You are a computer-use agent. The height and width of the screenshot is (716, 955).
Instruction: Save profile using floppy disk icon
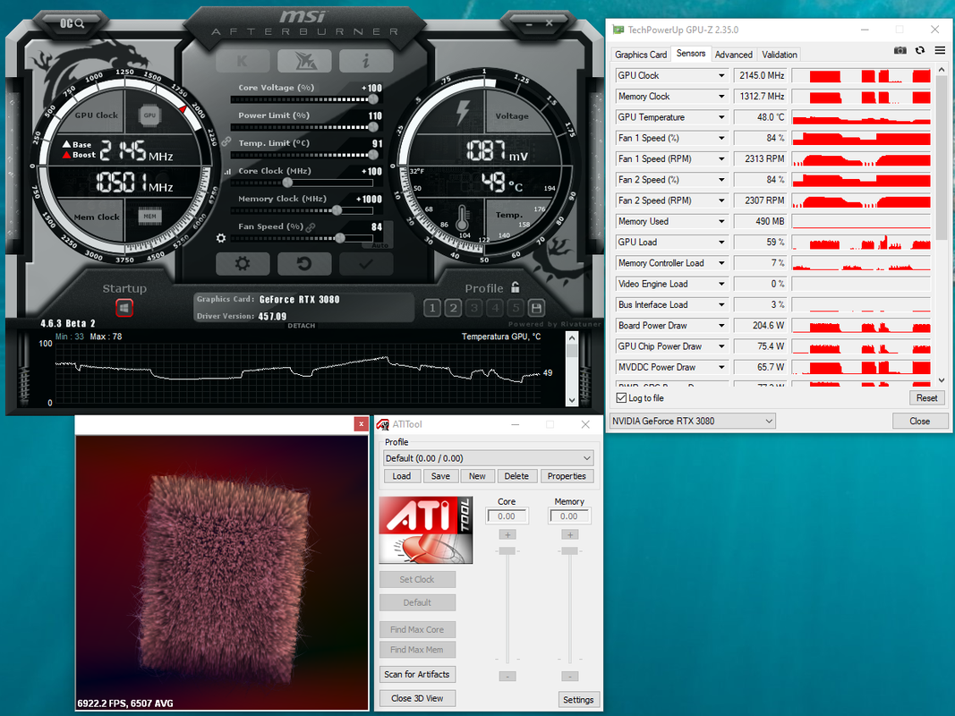click(537, 308)
